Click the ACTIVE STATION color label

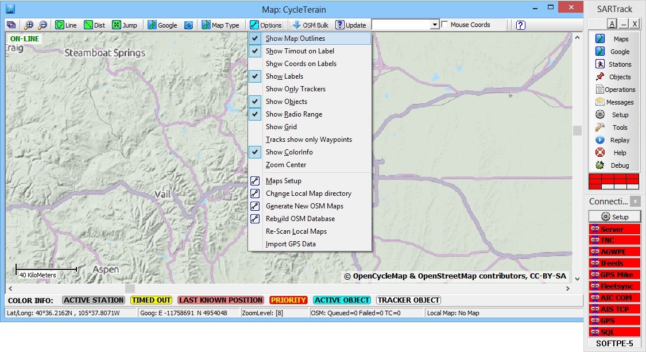pyautogui.click(x=94, y=300)
